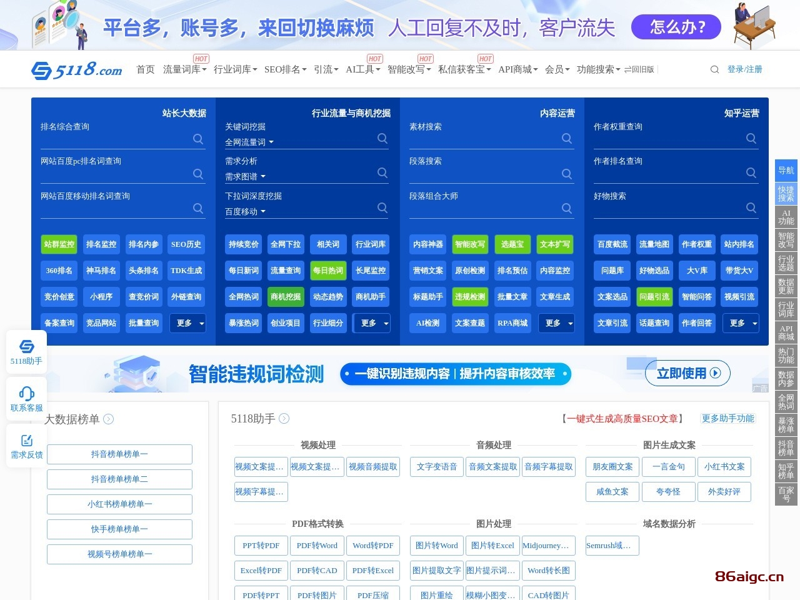Viewport: 800px width, 600px height.
Task: Click 登录/注册 link
Action: tap(744, 69)
